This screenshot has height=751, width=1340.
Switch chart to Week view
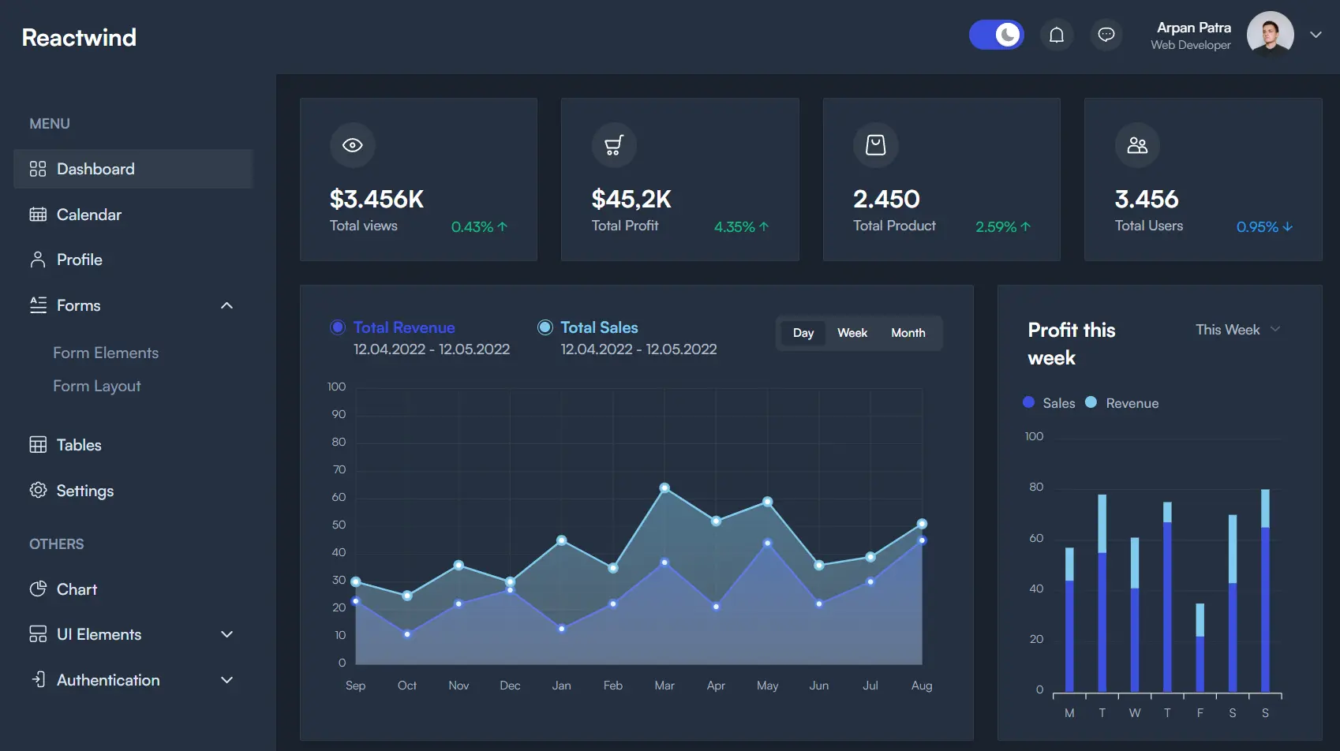tap(852, 333)
